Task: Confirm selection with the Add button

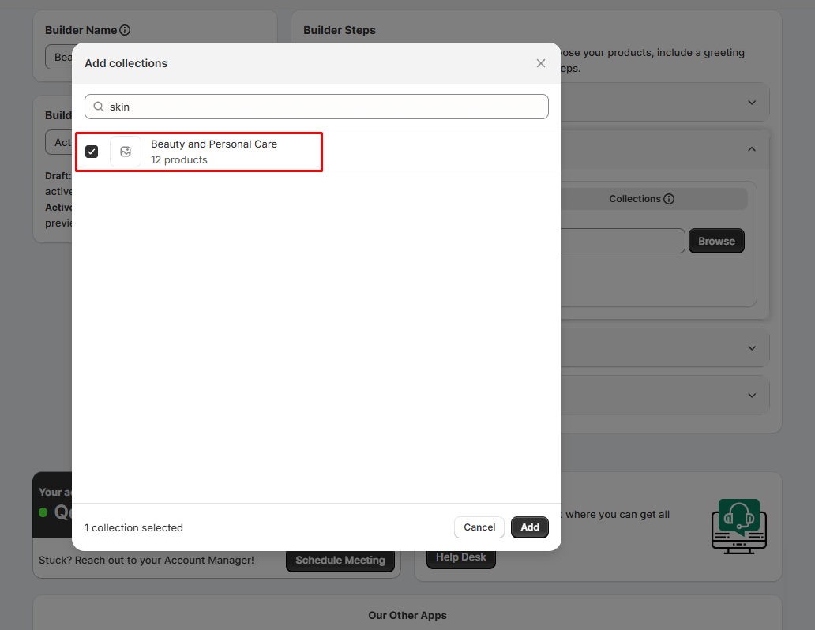Action: (529, 527)
